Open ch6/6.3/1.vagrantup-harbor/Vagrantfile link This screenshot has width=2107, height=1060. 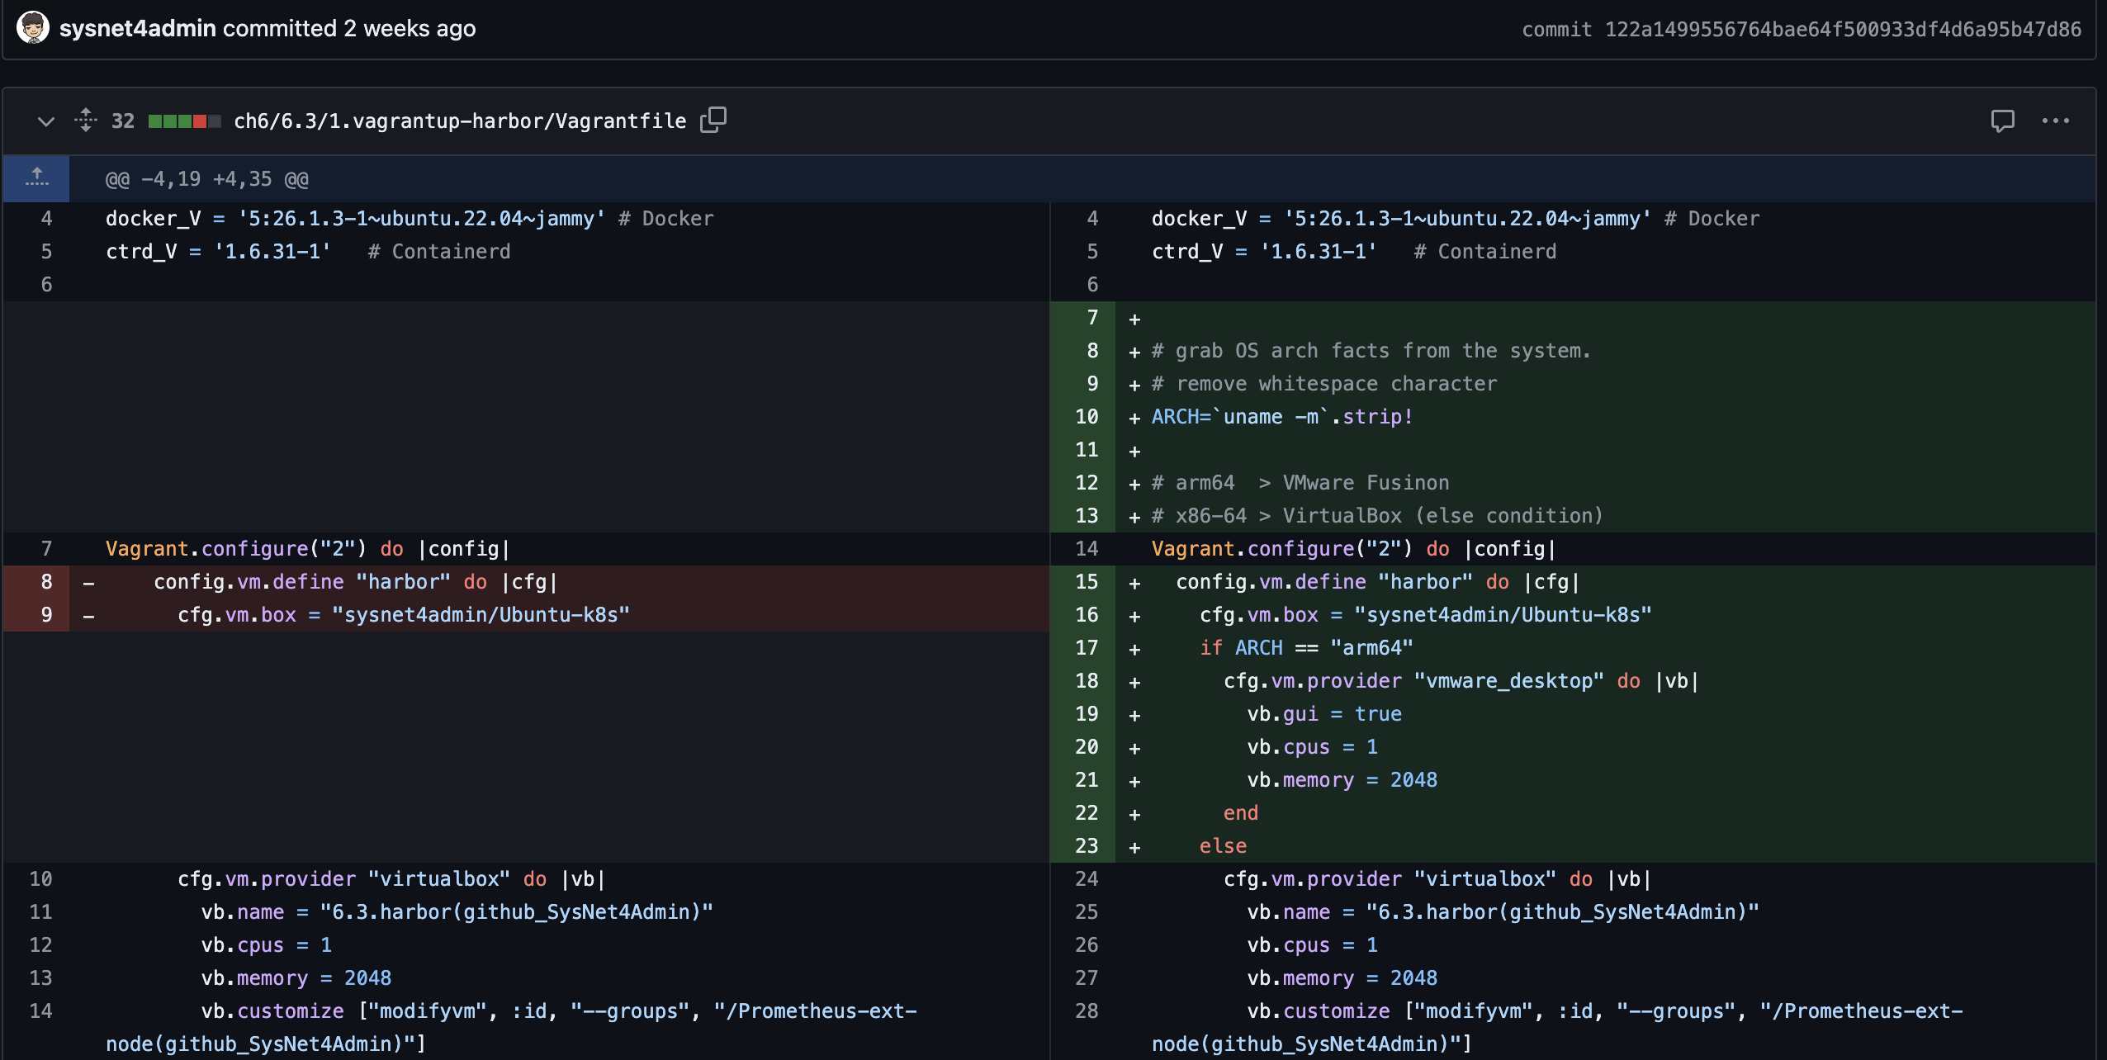(460, 121)
